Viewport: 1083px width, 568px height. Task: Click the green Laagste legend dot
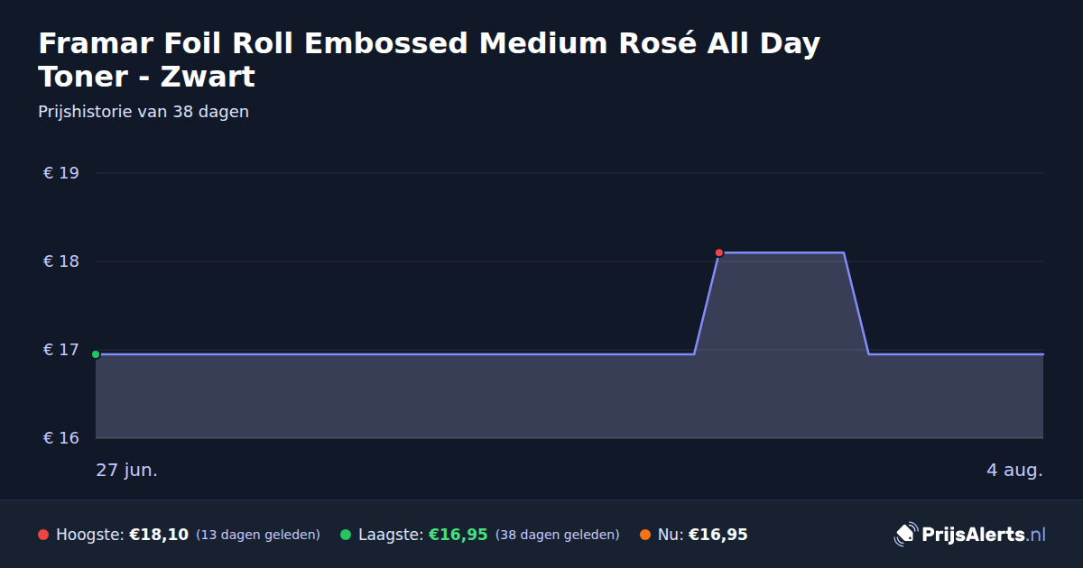coord(346,535)
